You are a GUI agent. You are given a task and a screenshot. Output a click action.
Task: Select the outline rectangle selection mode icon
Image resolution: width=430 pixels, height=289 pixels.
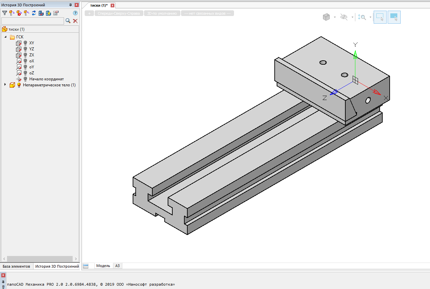pyautogui.click(x=380, y=17)
